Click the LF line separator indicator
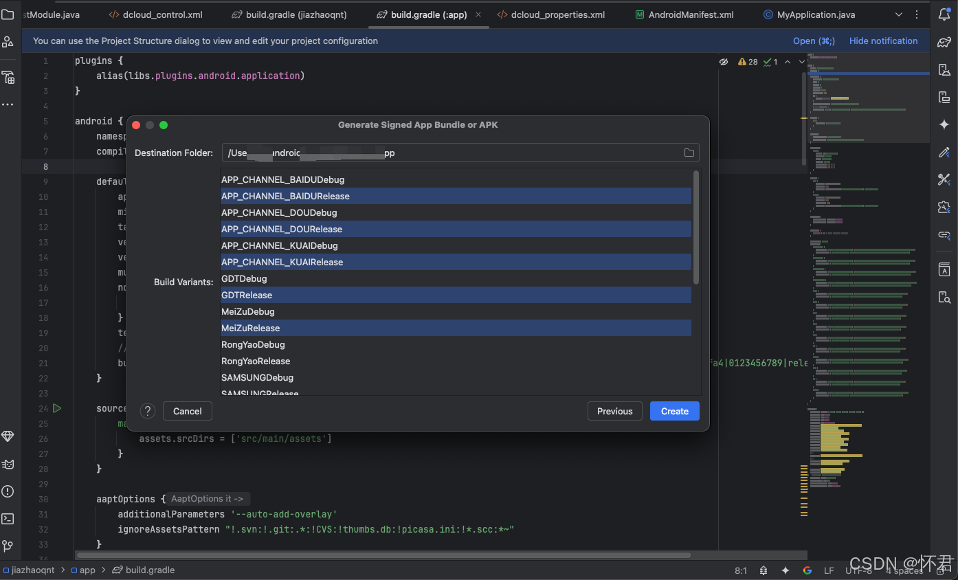This screenshot has height=580, width=958. tap(829, 570)
